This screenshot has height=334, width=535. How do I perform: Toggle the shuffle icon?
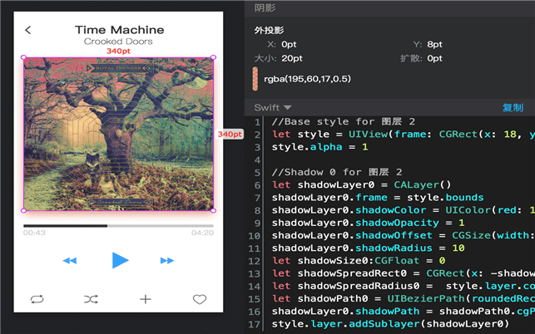pyautogui.click(x=91, y=299)
